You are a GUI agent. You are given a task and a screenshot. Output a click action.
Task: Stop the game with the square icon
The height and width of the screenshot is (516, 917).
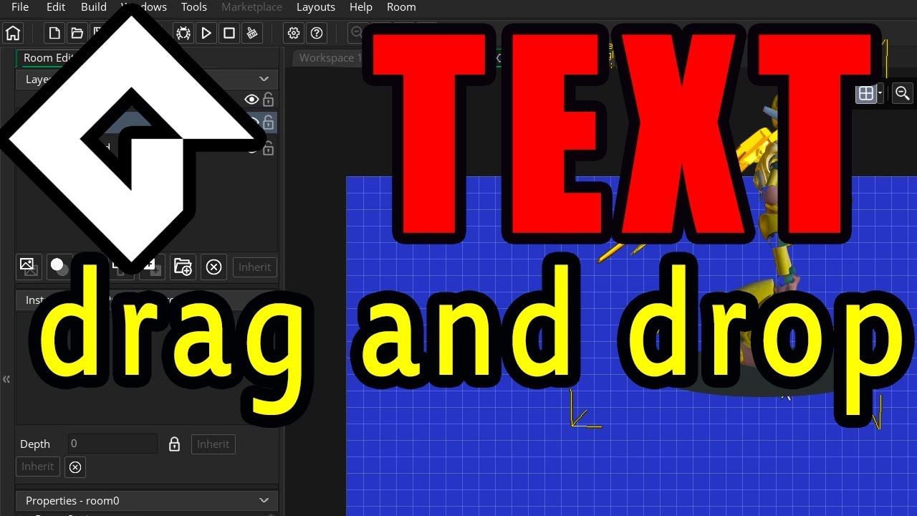229,33
